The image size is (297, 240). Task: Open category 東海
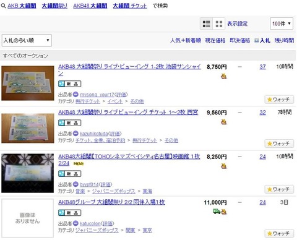tap(147, 191)
